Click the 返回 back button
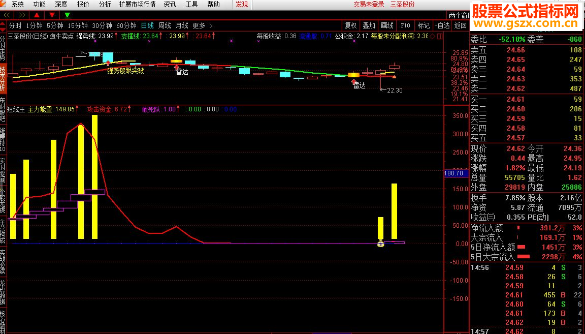585x334 pixels. (x=461, y=26)
